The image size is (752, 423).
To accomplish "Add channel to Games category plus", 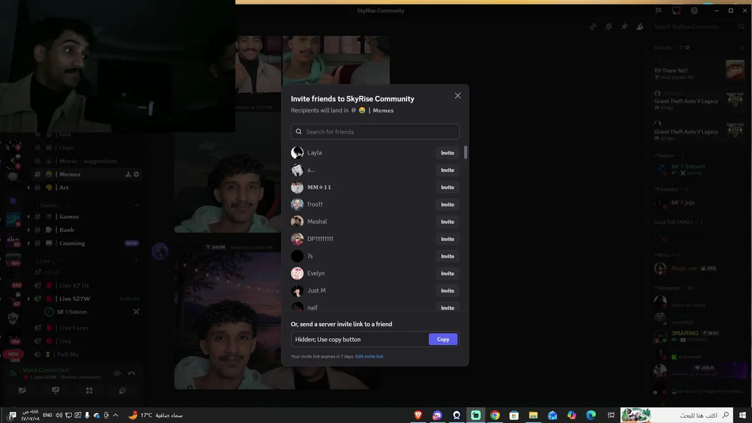I will [x=136, y=205].
